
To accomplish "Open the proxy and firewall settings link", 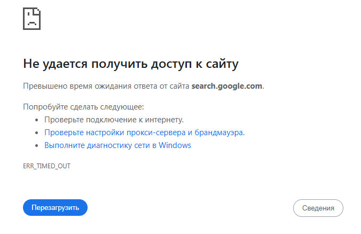I will 144,132.
